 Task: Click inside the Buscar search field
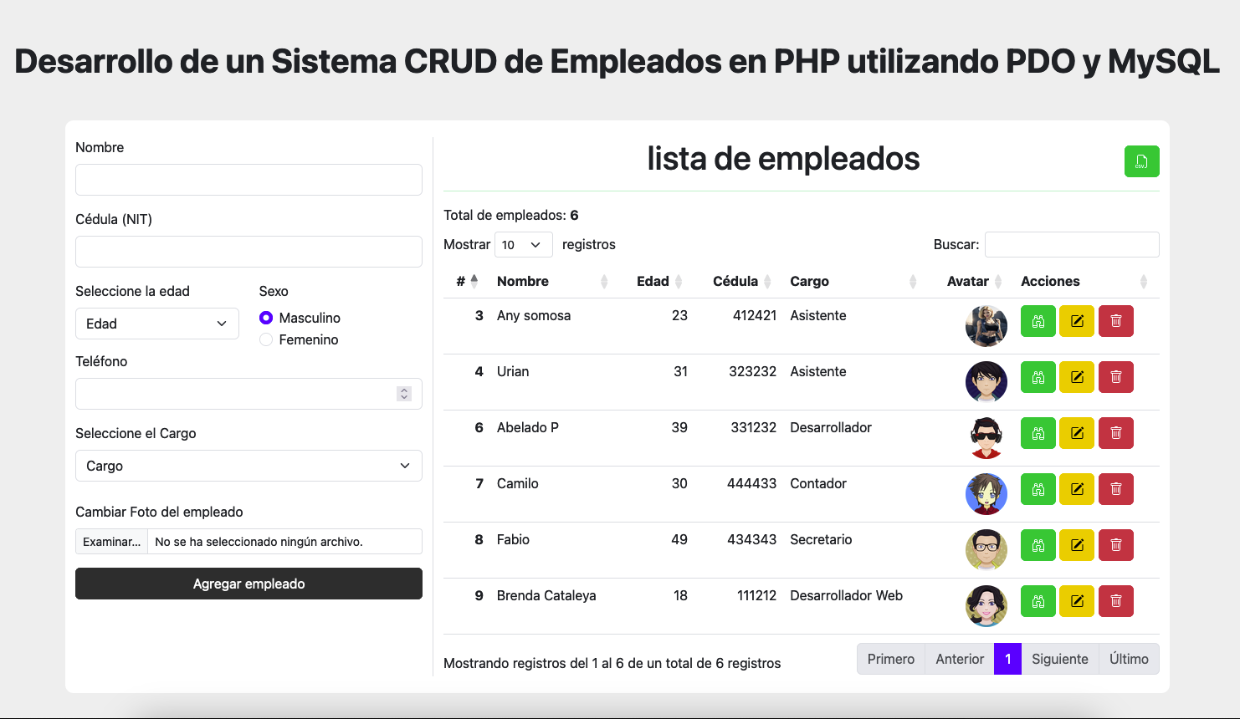[x=1072, y=244]
